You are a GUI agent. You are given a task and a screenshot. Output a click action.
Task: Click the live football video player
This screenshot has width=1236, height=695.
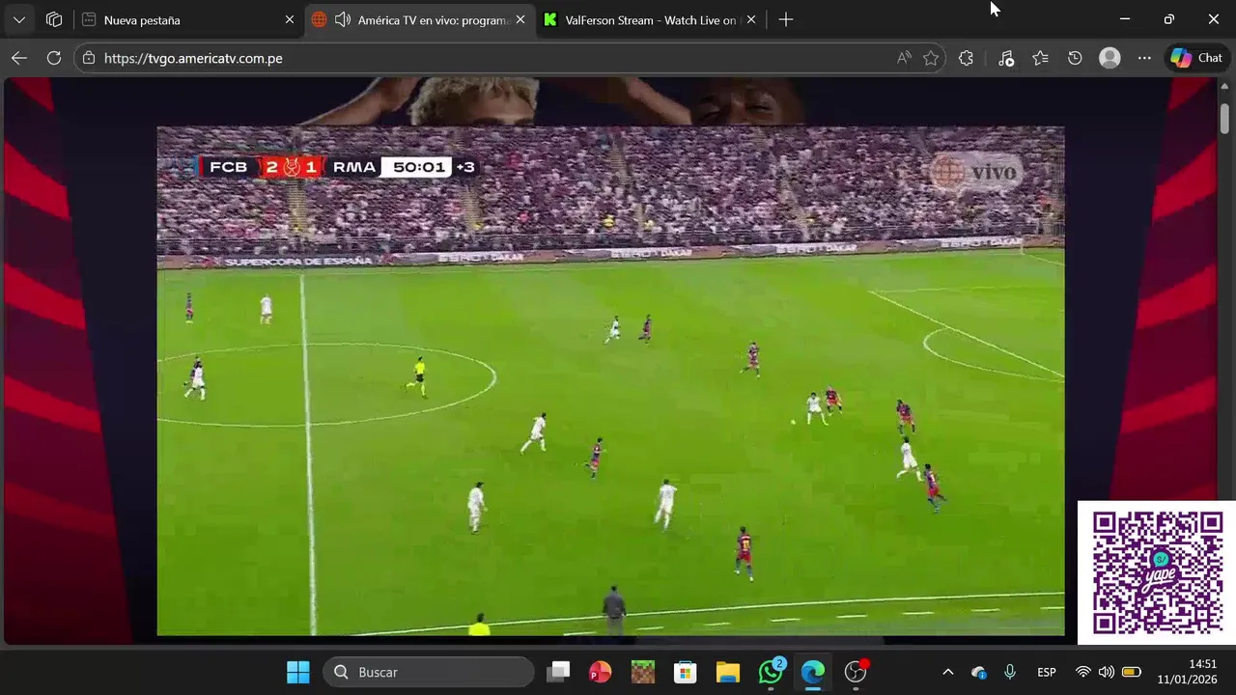610,380
